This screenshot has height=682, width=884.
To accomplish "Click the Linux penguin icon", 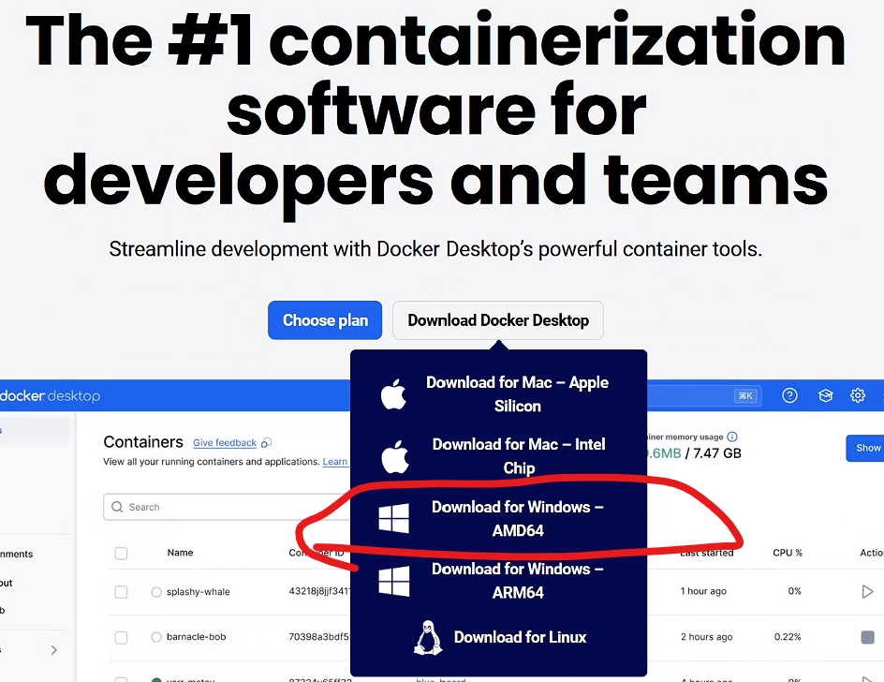I will (428, 638).
